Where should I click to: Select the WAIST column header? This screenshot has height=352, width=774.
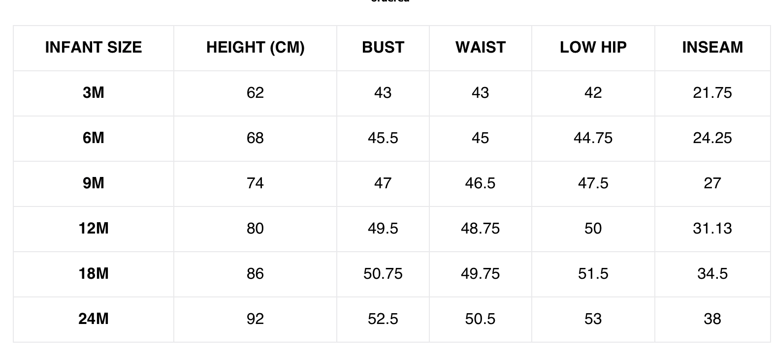tap(480, 48)
